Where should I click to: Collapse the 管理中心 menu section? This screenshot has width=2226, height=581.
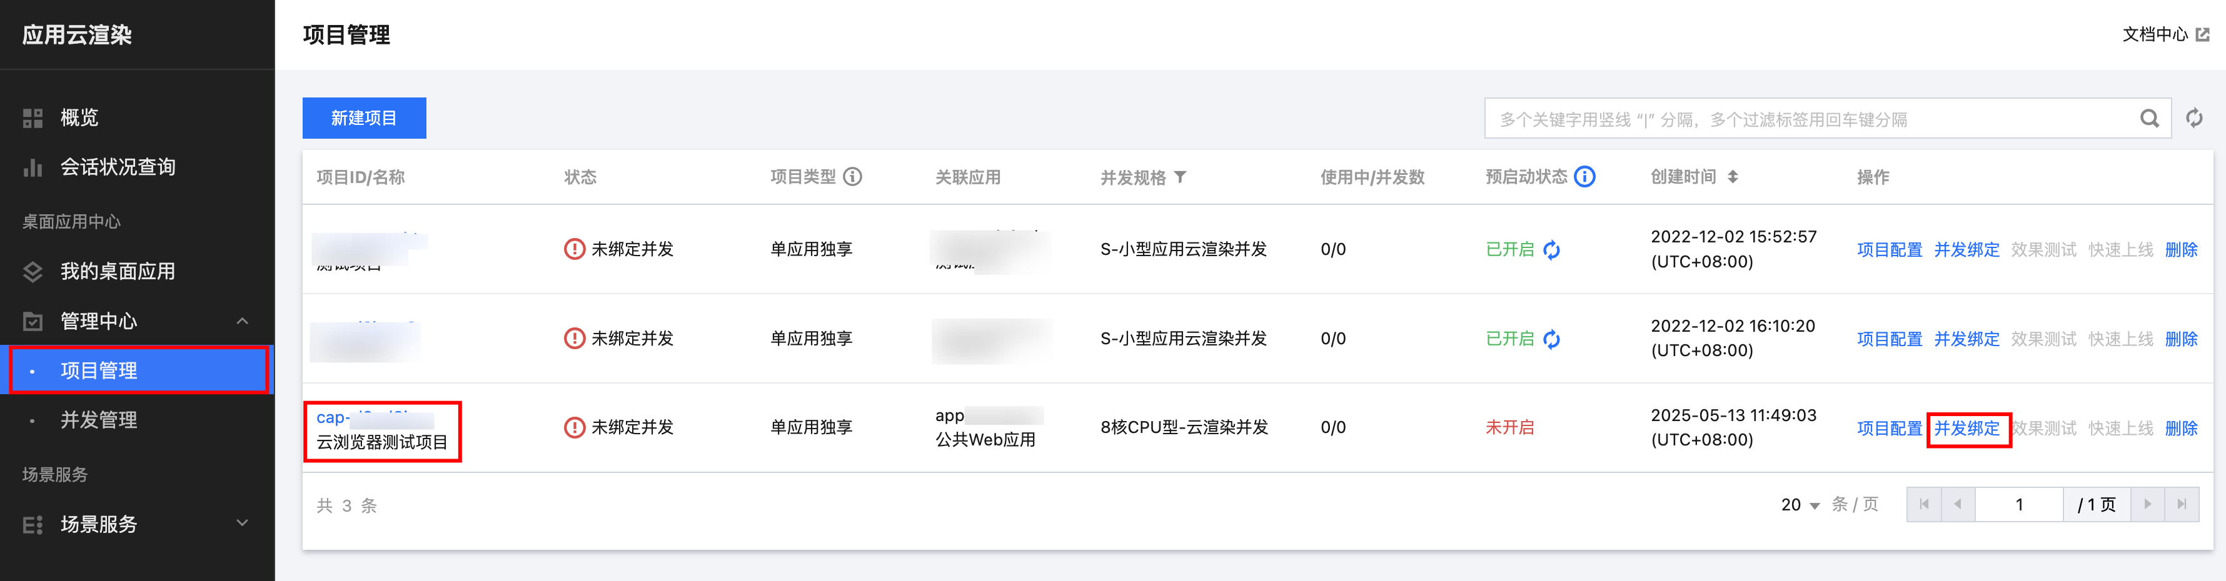click(242, 321)
